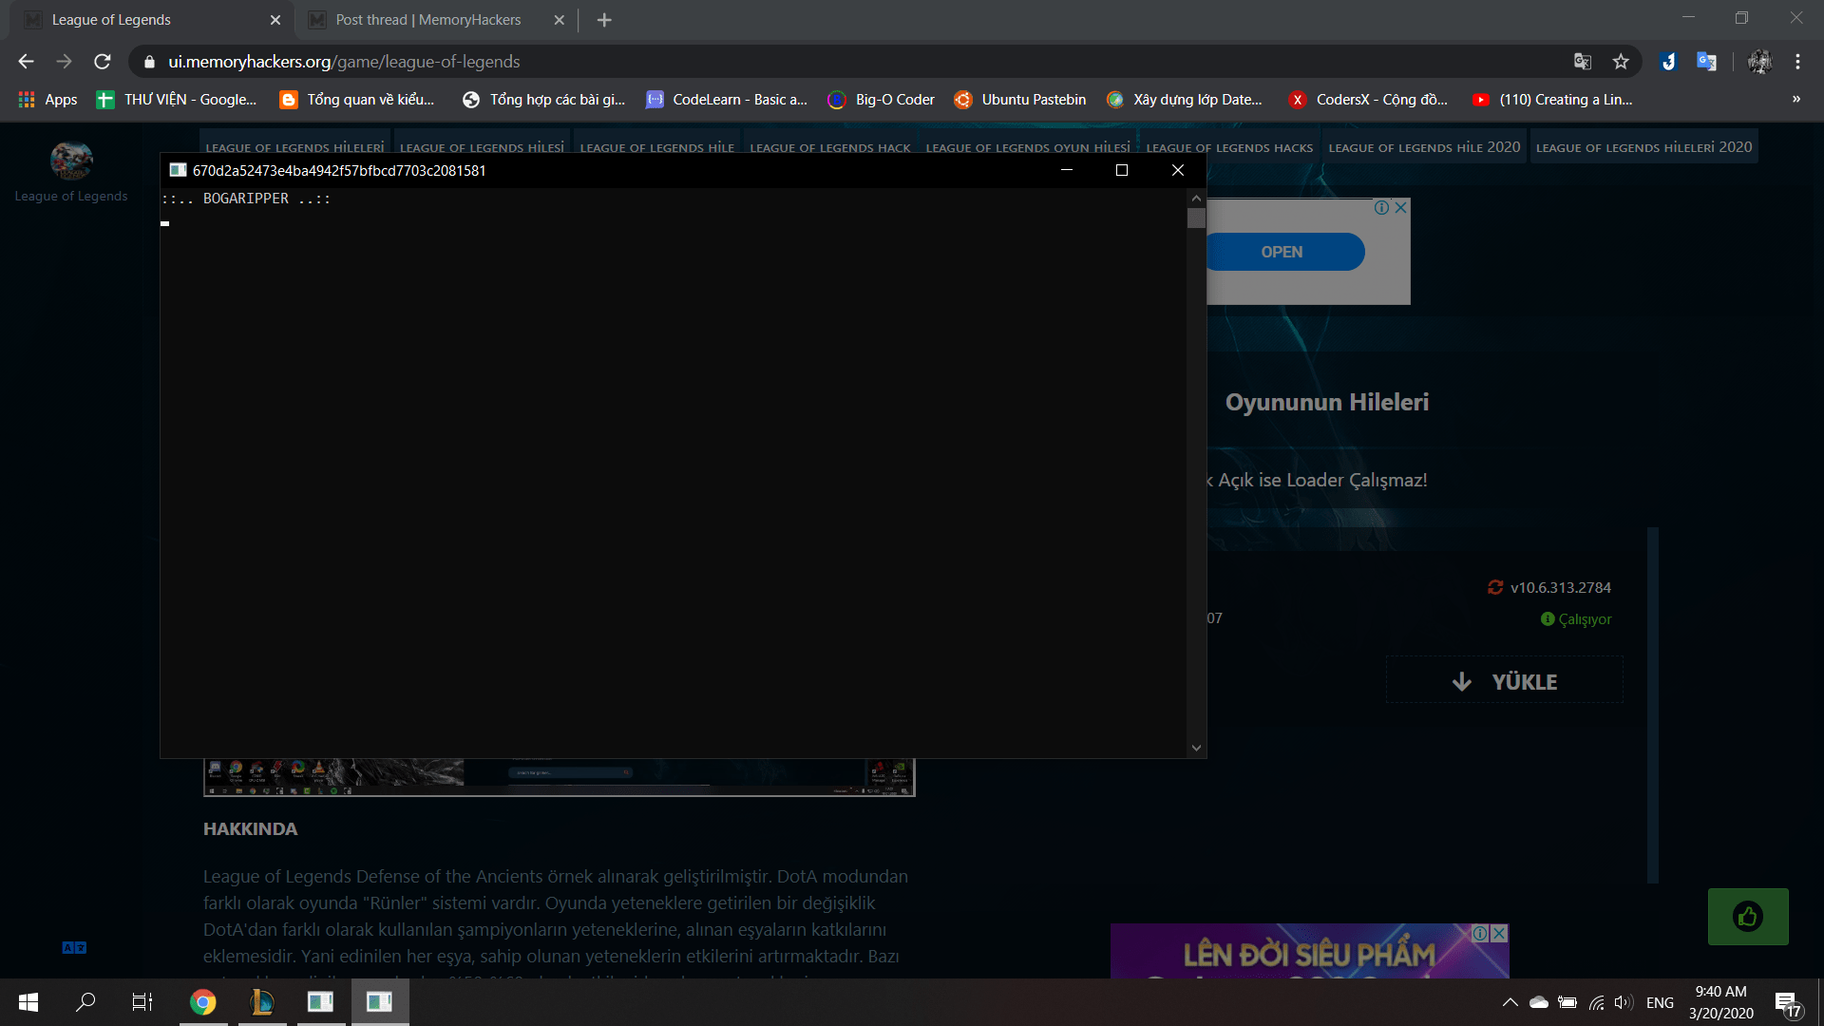Image resolution: width=1824 pixels, height=1026 pixels.
Task: Minimize the BOGARIPPER console window
Action: click(1067, 170)
